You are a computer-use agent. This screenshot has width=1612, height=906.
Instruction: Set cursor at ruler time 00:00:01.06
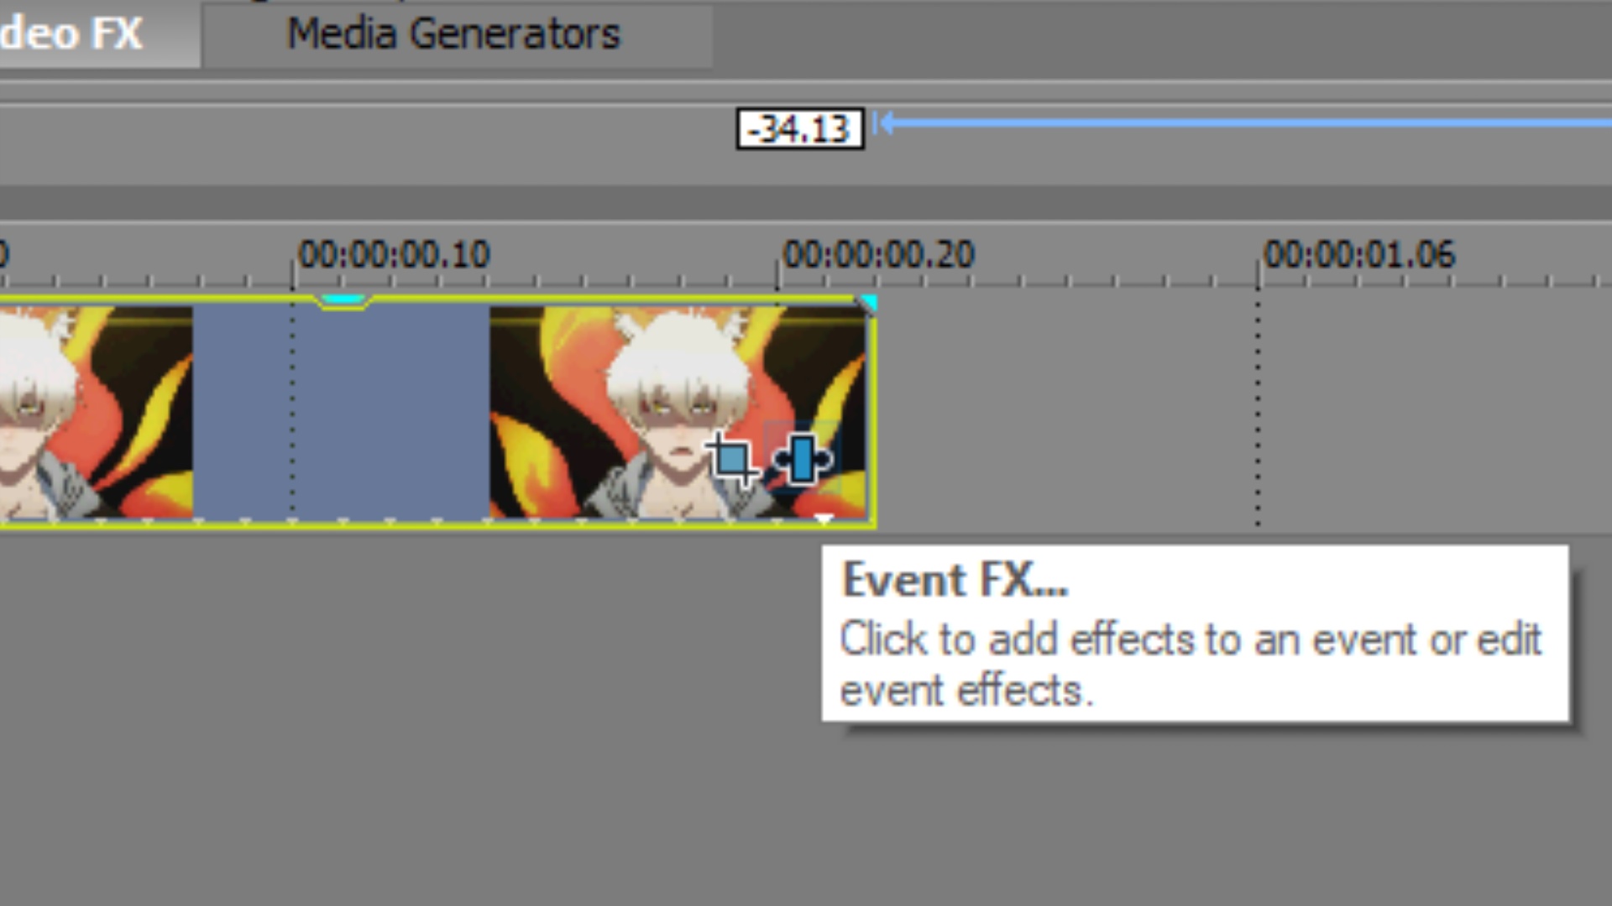(x=1359, y=254)
